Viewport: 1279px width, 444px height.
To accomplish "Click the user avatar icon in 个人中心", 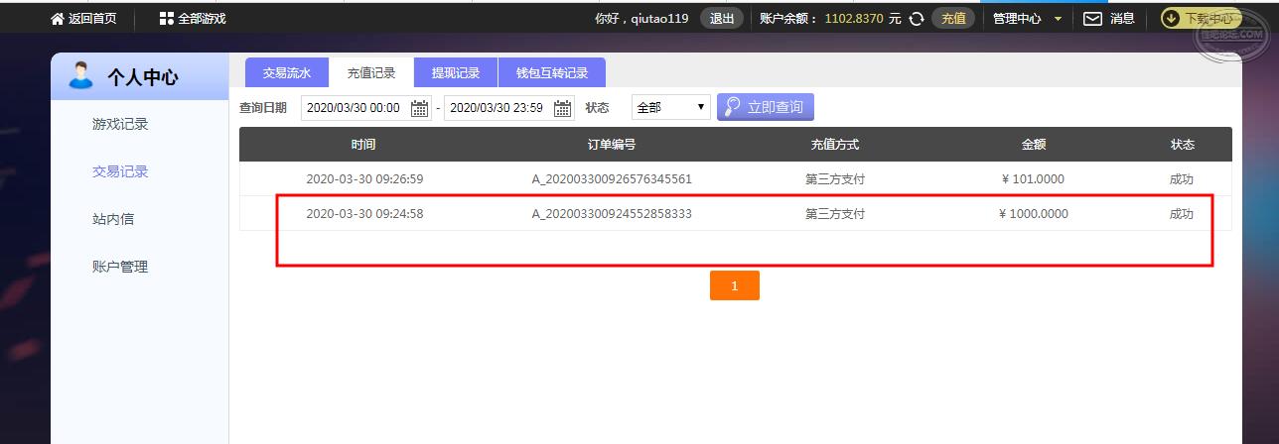I will click(x=81, y=75).
